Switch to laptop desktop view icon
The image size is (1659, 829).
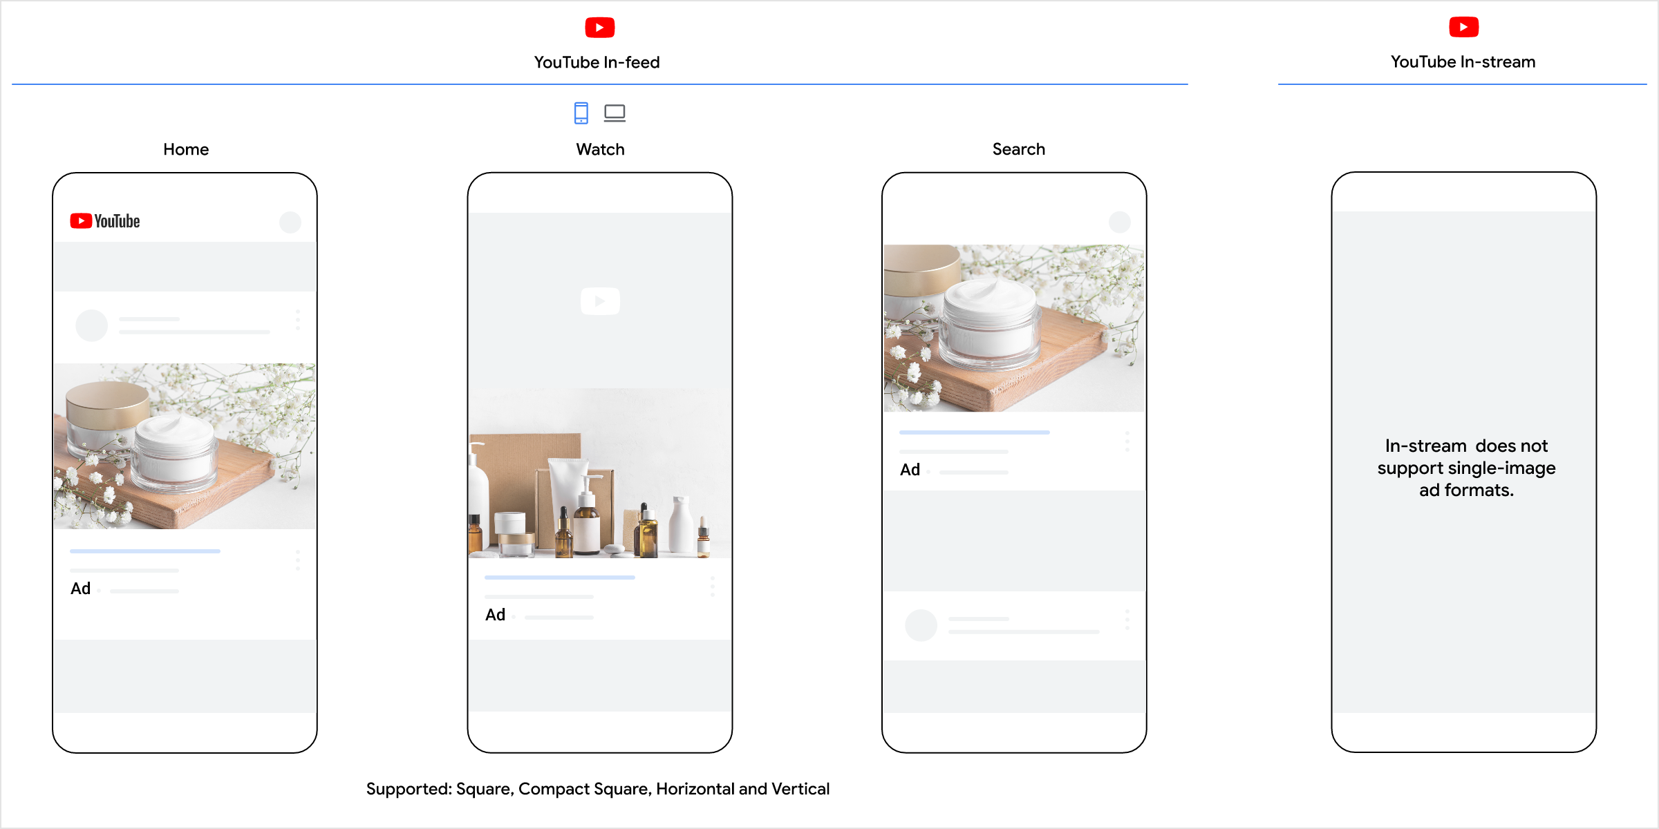click(x=615, y=113)
